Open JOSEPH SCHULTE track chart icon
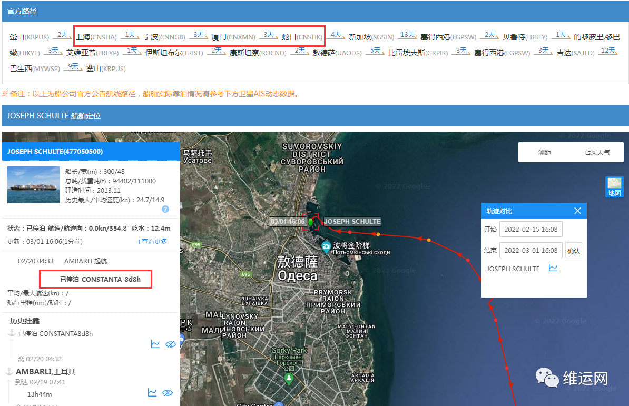The height and width of the screenshot is (406, 629). coord(553,268)
